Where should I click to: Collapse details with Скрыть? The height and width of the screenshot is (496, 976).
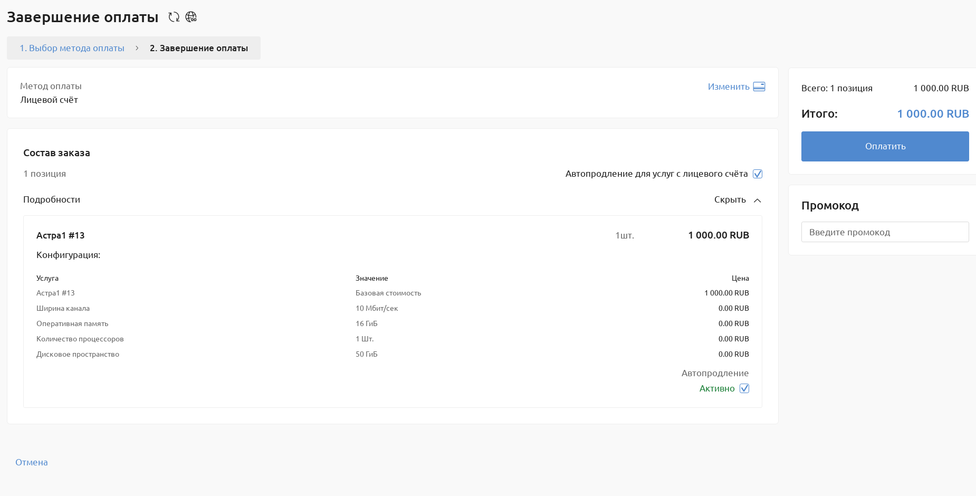click(x=730, y=199)
